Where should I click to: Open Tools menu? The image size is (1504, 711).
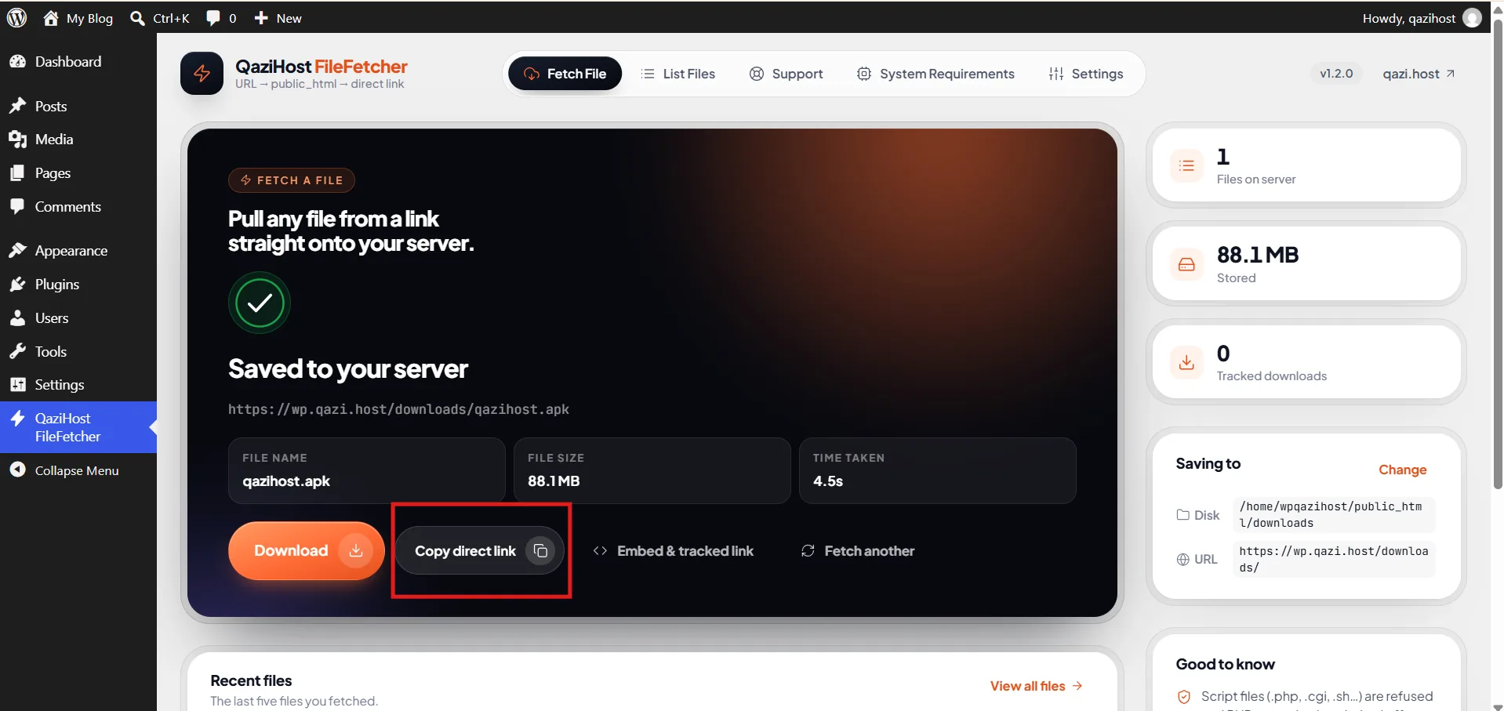[x=78, y=351]
